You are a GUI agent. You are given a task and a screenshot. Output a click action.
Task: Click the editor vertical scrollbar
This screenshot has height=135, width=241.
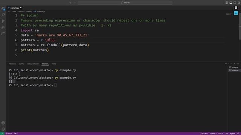(240, 26)
